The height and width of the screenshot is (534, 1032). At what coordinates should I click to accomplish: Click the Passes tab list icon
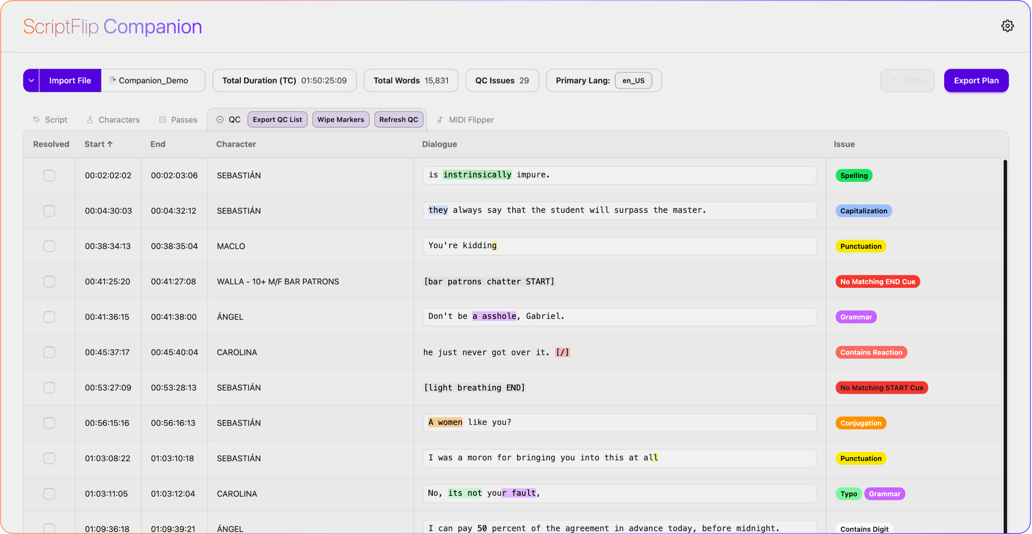[x=163, y=120]
